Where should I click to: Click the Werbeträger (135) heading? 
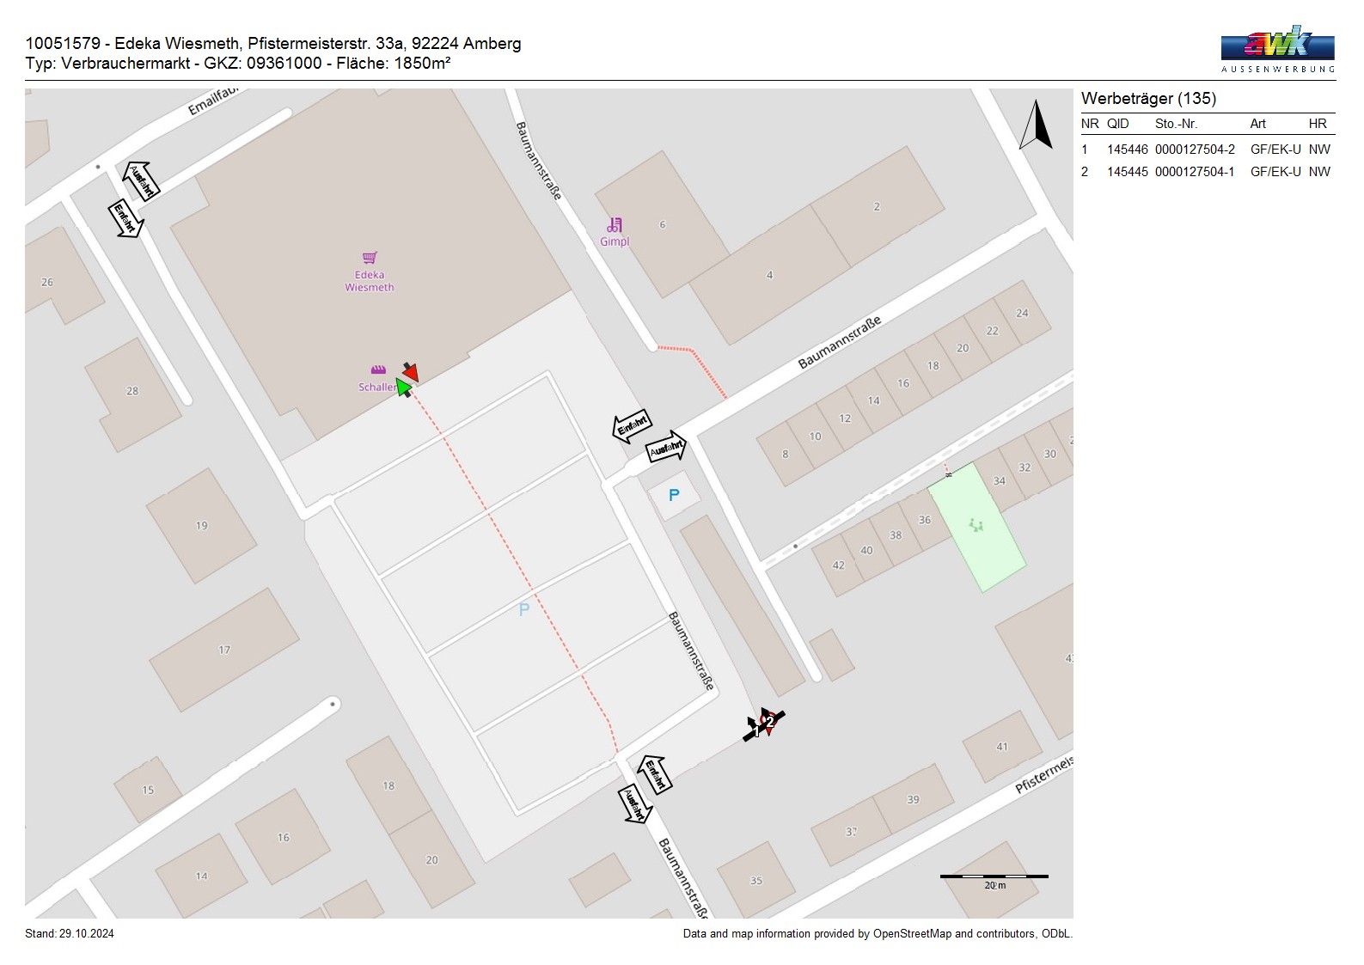click(x=1148, y=99)
